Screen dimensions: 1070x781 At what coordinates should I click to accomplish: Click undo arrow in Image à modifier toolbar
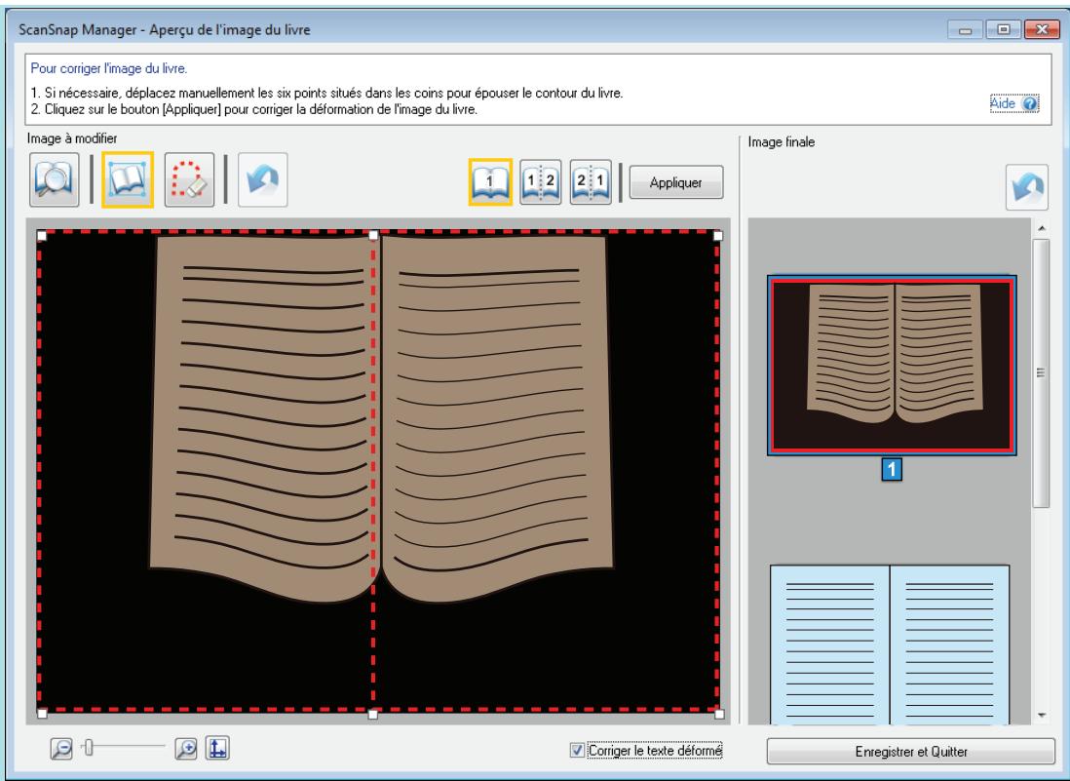[263, 179]
